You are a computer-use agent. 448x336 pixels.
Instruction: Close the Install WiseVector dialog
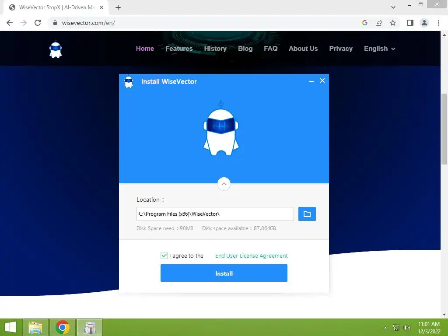[x=322, y=81]
